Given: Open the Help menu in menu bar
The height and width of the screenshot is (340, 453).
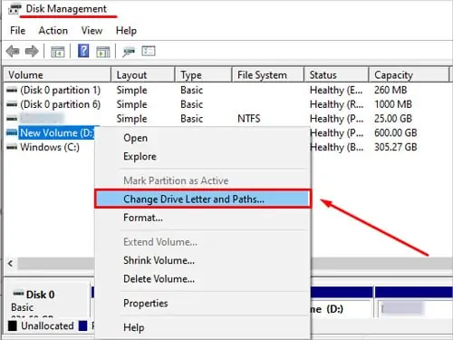Looking at the screenshot, I should click(126, 31).
